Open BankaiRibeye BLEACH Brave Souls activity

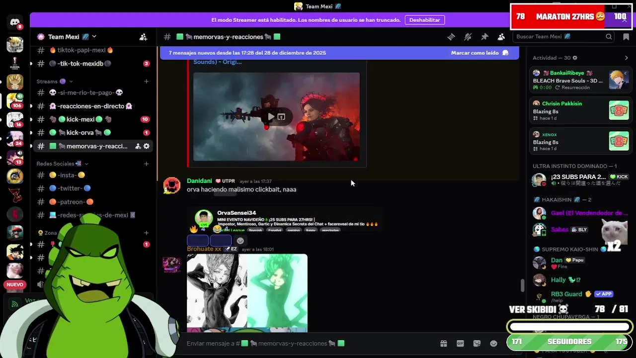pyautogui.click(x=580, y=80)
